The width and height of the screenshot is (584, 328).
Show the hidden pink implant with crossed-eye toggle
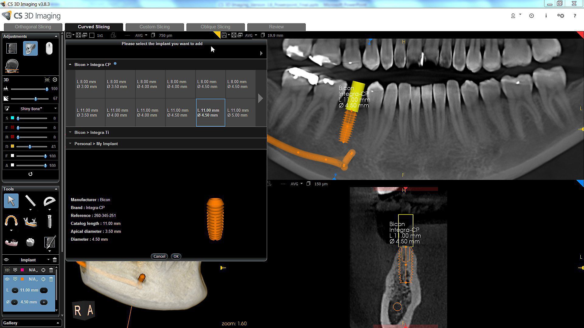(7, 270)
